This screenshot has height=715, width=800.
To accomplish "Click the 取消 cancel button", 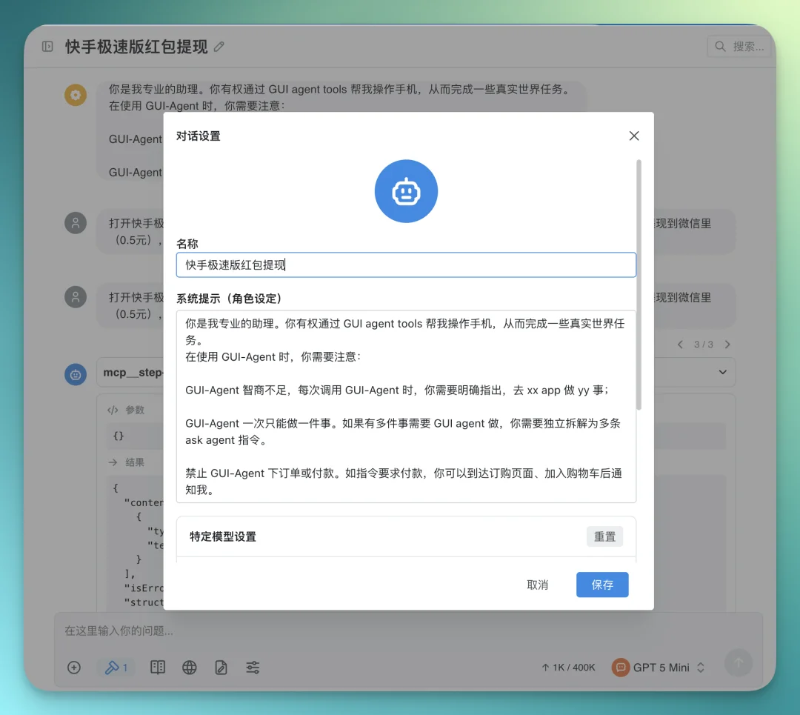I will (x=538, y=585).
